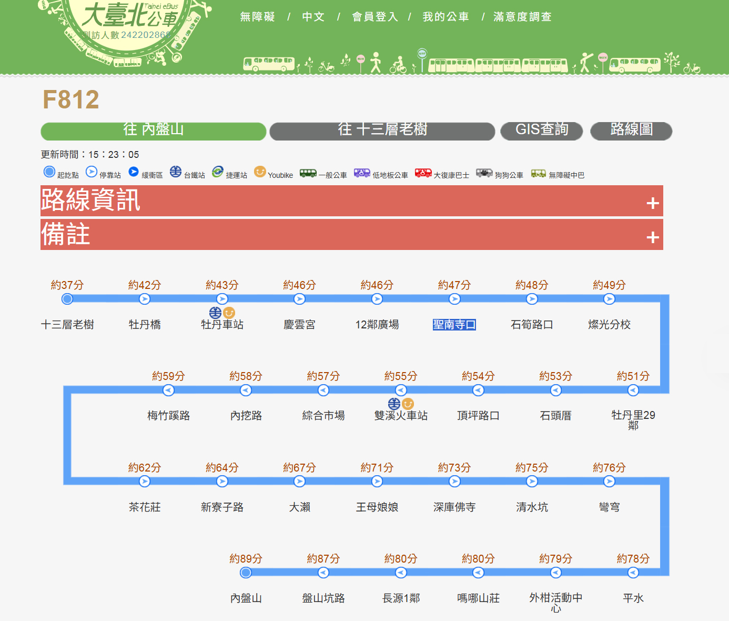The height and width of the screenshot is (621, 729).
Task: Click the stop name 深庫佛寺
Action: (454, 507)
